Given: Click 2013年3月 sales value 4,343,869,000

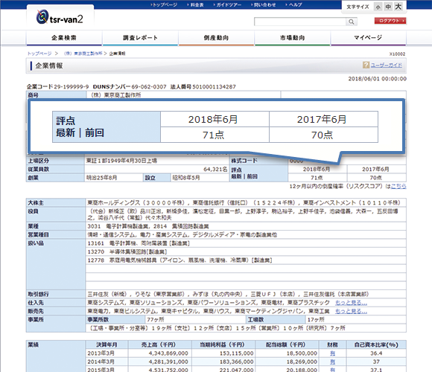Looking at the screenshot, I should [168, 353].
